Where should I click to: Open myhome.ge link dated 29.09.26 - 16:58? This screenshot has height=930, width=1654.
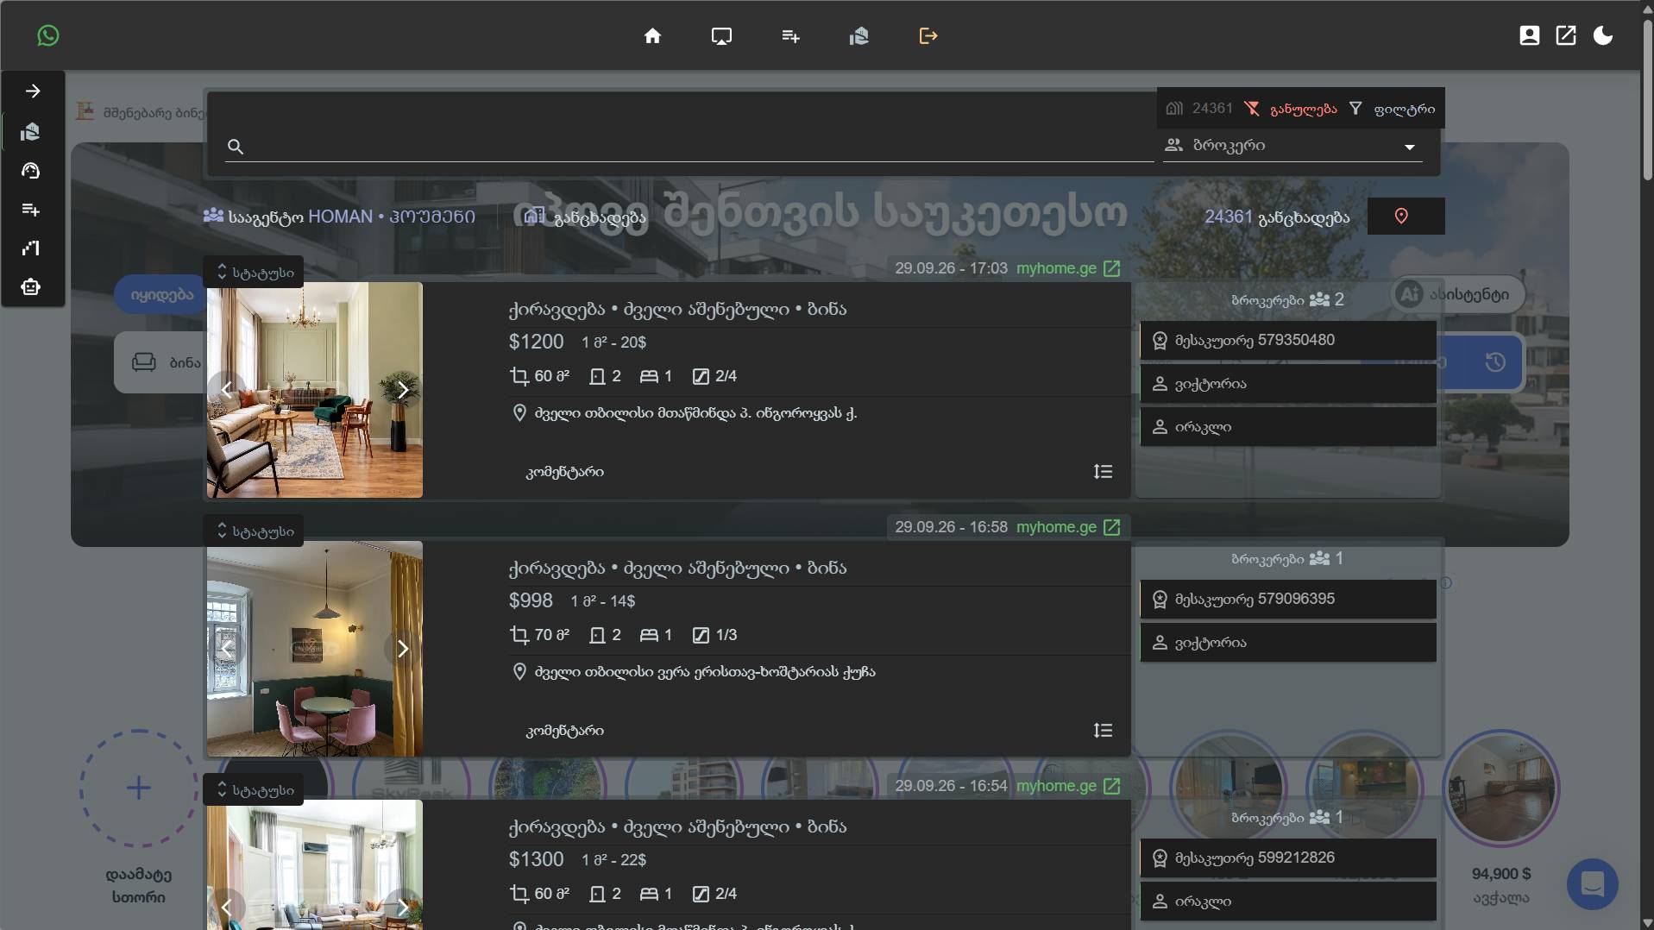point(1068,527)
